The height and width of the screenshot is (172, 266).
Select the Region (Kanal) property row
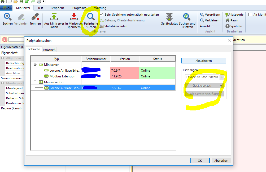tap(12, 108)
